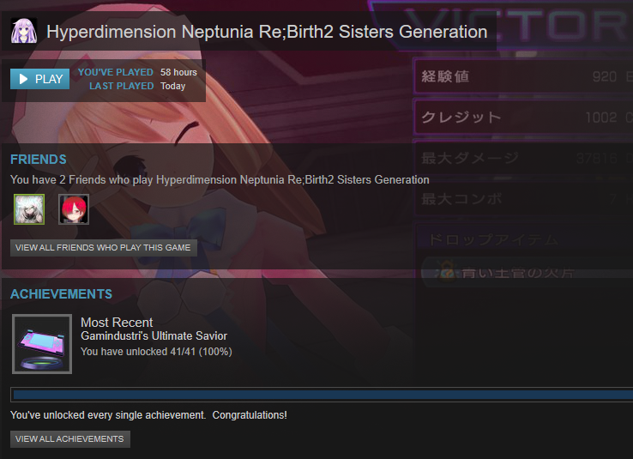Screen dimensions: 633x459
Task: Click the 58 hours played value
Action: pyautogui.click(x=178, y=72)
